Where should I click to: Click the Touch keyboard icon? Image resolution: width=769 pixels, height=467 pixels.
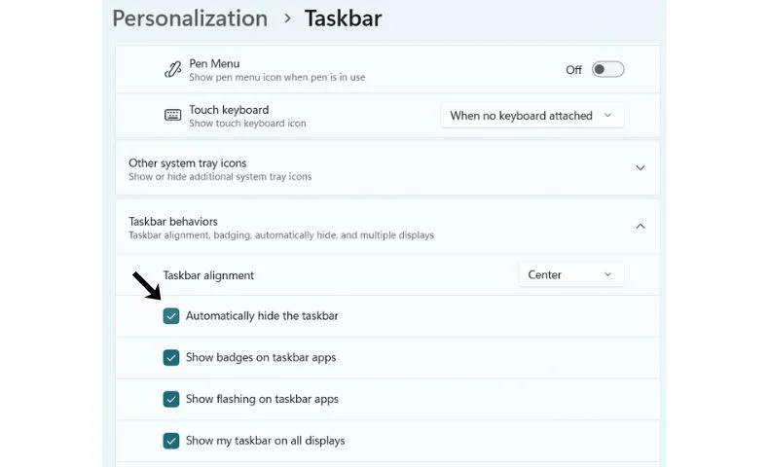pyautogui.click(x=173, y=116)
